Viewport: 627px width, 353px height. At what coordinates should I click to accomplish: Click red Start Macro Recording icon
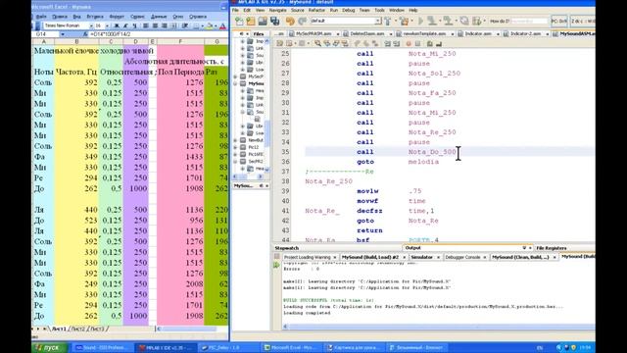(x=409, y=43)
